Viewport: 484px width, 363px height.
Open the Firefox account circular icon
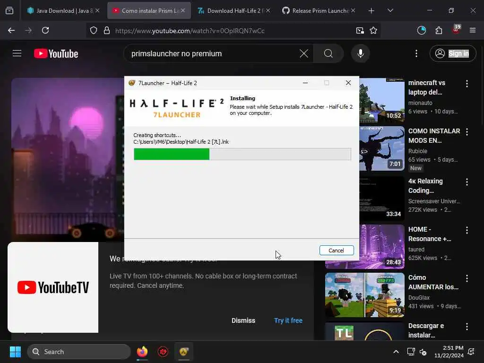pos(422,30)
